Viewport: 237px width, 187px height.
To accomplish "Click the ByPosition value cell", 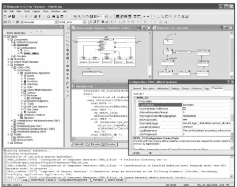I will (x=206, y=105).
